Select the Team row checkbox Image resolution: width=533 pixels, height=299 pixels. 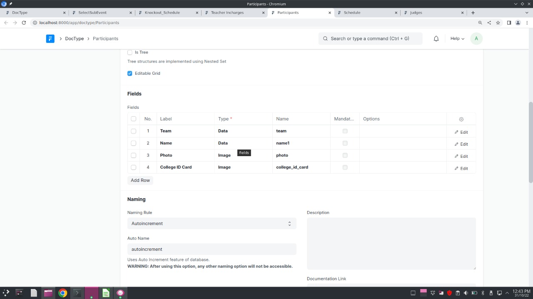[133, 131]
